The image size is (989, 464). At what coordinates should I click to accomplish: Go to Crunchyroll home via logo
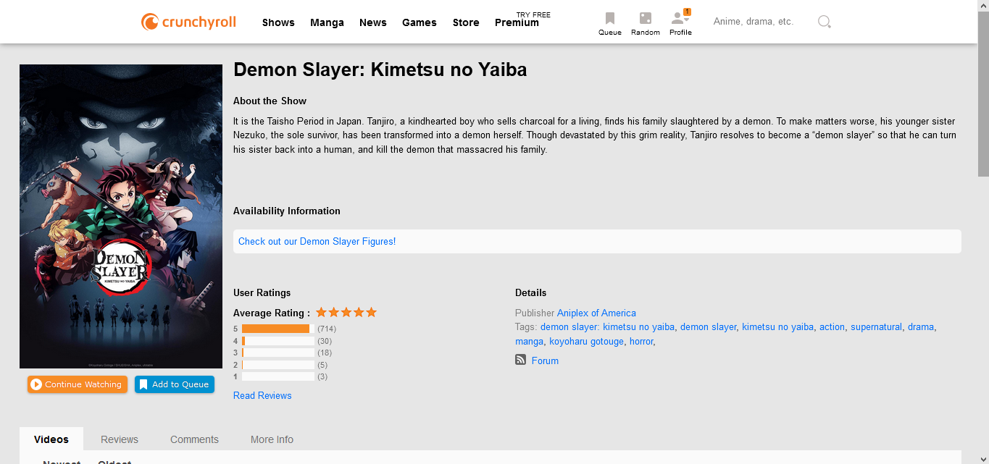point(188,22)
